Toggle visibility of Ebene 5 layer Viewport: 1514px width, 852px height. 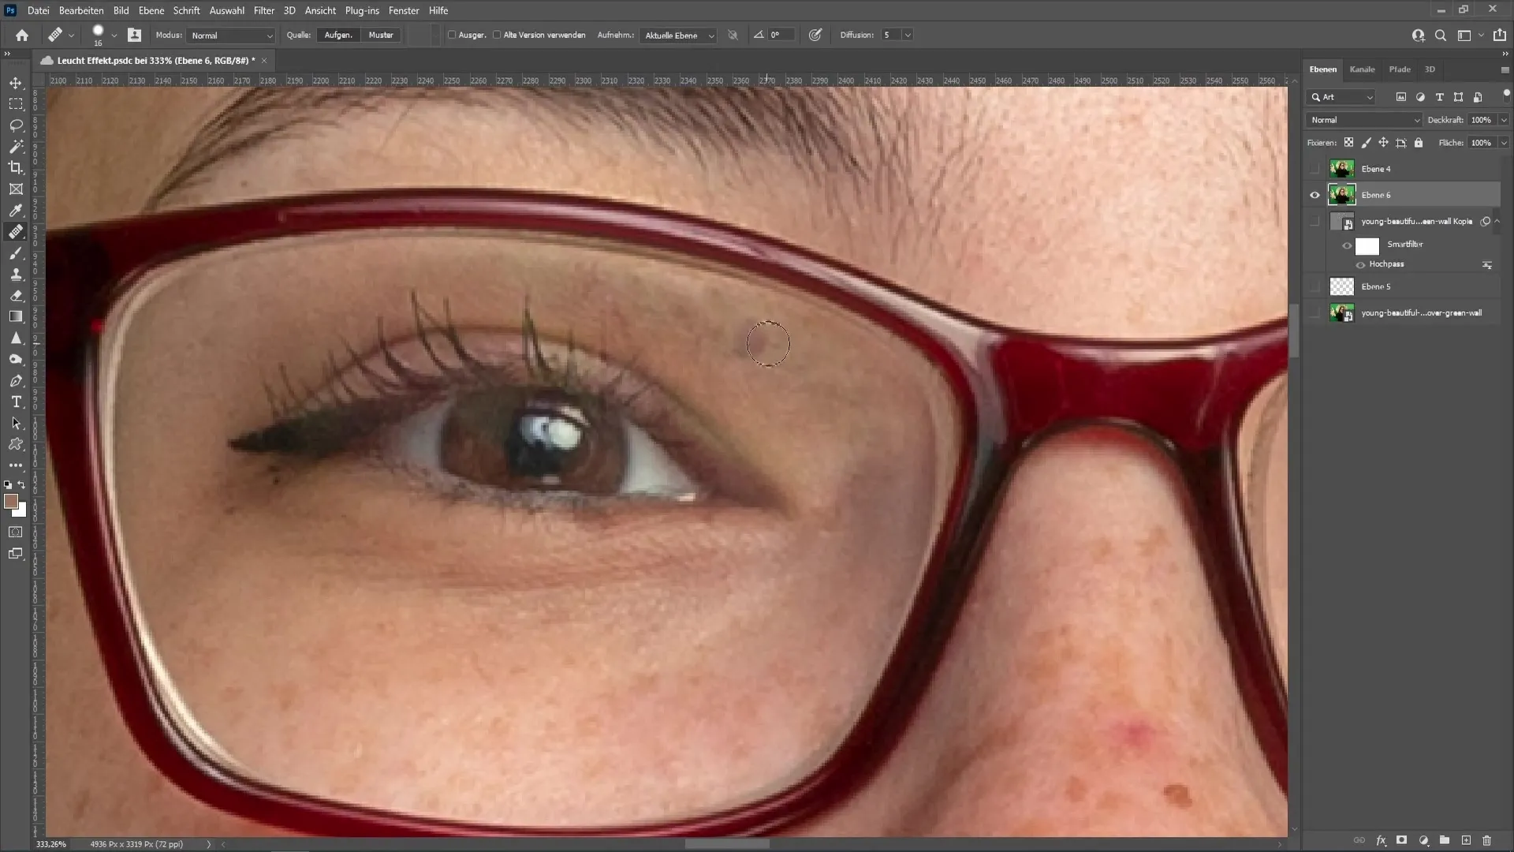click(1314, 286)
